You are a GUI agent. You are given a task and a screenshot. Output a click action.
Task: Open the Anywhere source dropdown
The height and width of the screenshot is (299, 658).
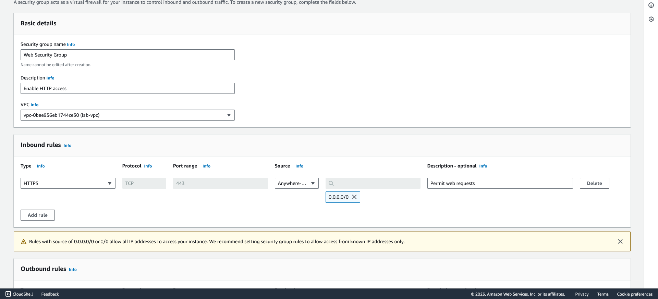[x=296, y=183]
